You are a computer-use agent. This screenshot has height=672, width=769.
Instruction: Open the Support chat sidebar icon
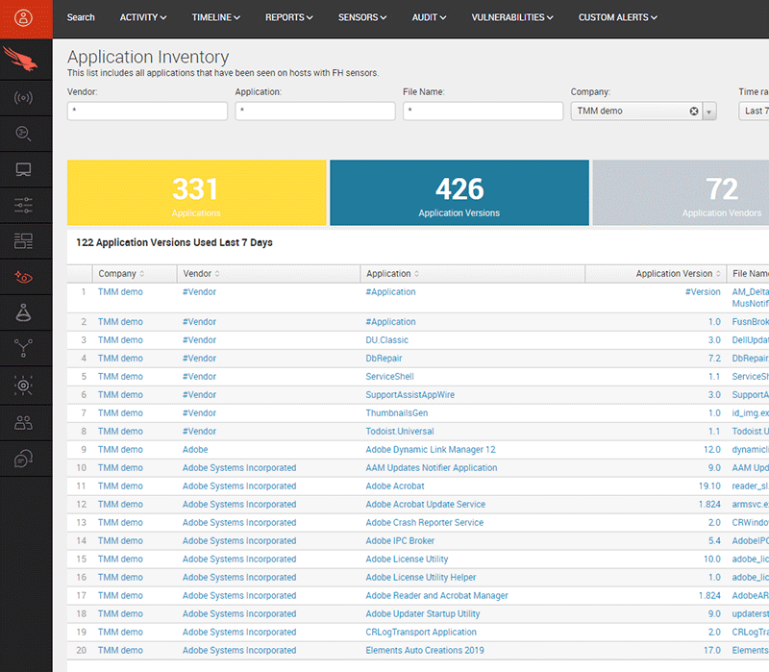coord(23,459)
